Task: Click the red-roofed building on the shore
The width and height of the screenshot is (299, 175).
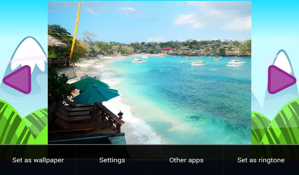Action: click(x=167, y=49)
